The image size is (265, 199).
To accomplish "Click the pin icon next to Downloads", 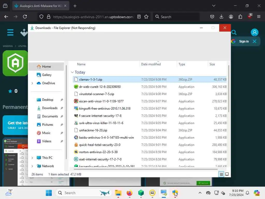I will [62, 108].
